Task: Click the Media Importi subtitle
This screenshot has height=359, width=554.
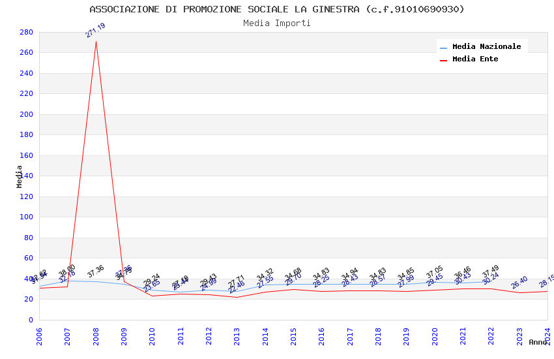Action: click(x=276, y=23)
